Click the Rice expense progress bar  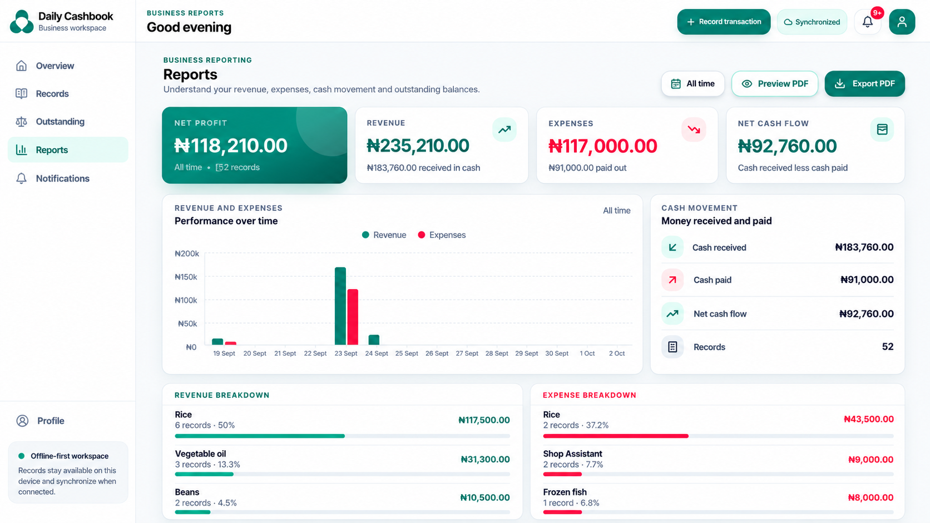(x=718, y=436)
